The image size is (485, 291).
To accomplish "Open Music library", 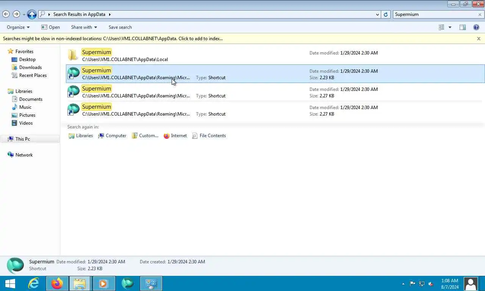I will pyautogui.click(x=25, y=107).
